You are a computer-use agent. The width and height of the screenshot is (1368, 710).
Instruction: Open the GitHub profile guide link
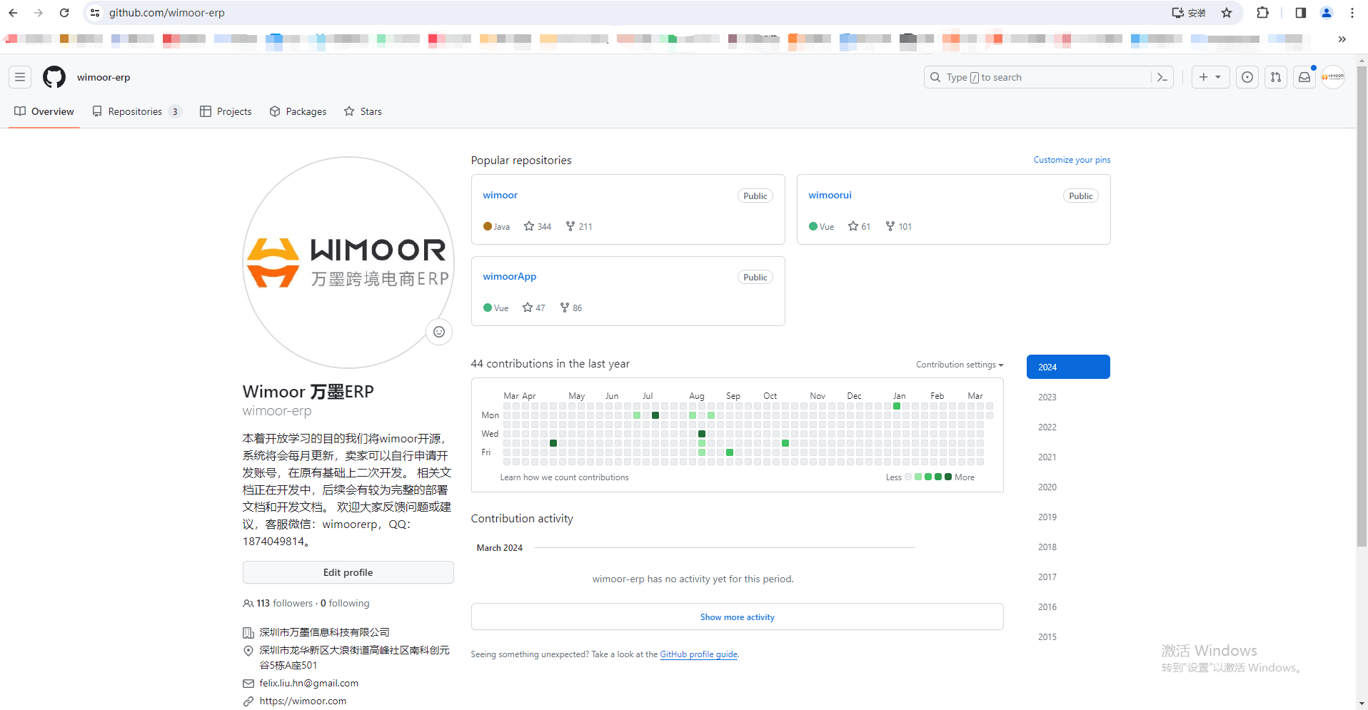click(698, 654)
